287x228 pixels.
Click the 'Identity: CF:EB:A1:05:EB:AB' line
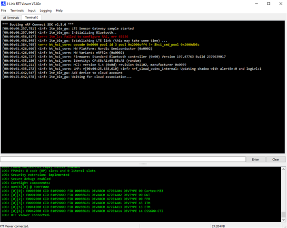pos(71,61)
